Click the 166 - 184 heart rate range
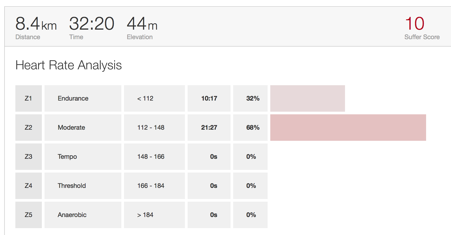Screen dimensions: 451x235 pos(151,186)
